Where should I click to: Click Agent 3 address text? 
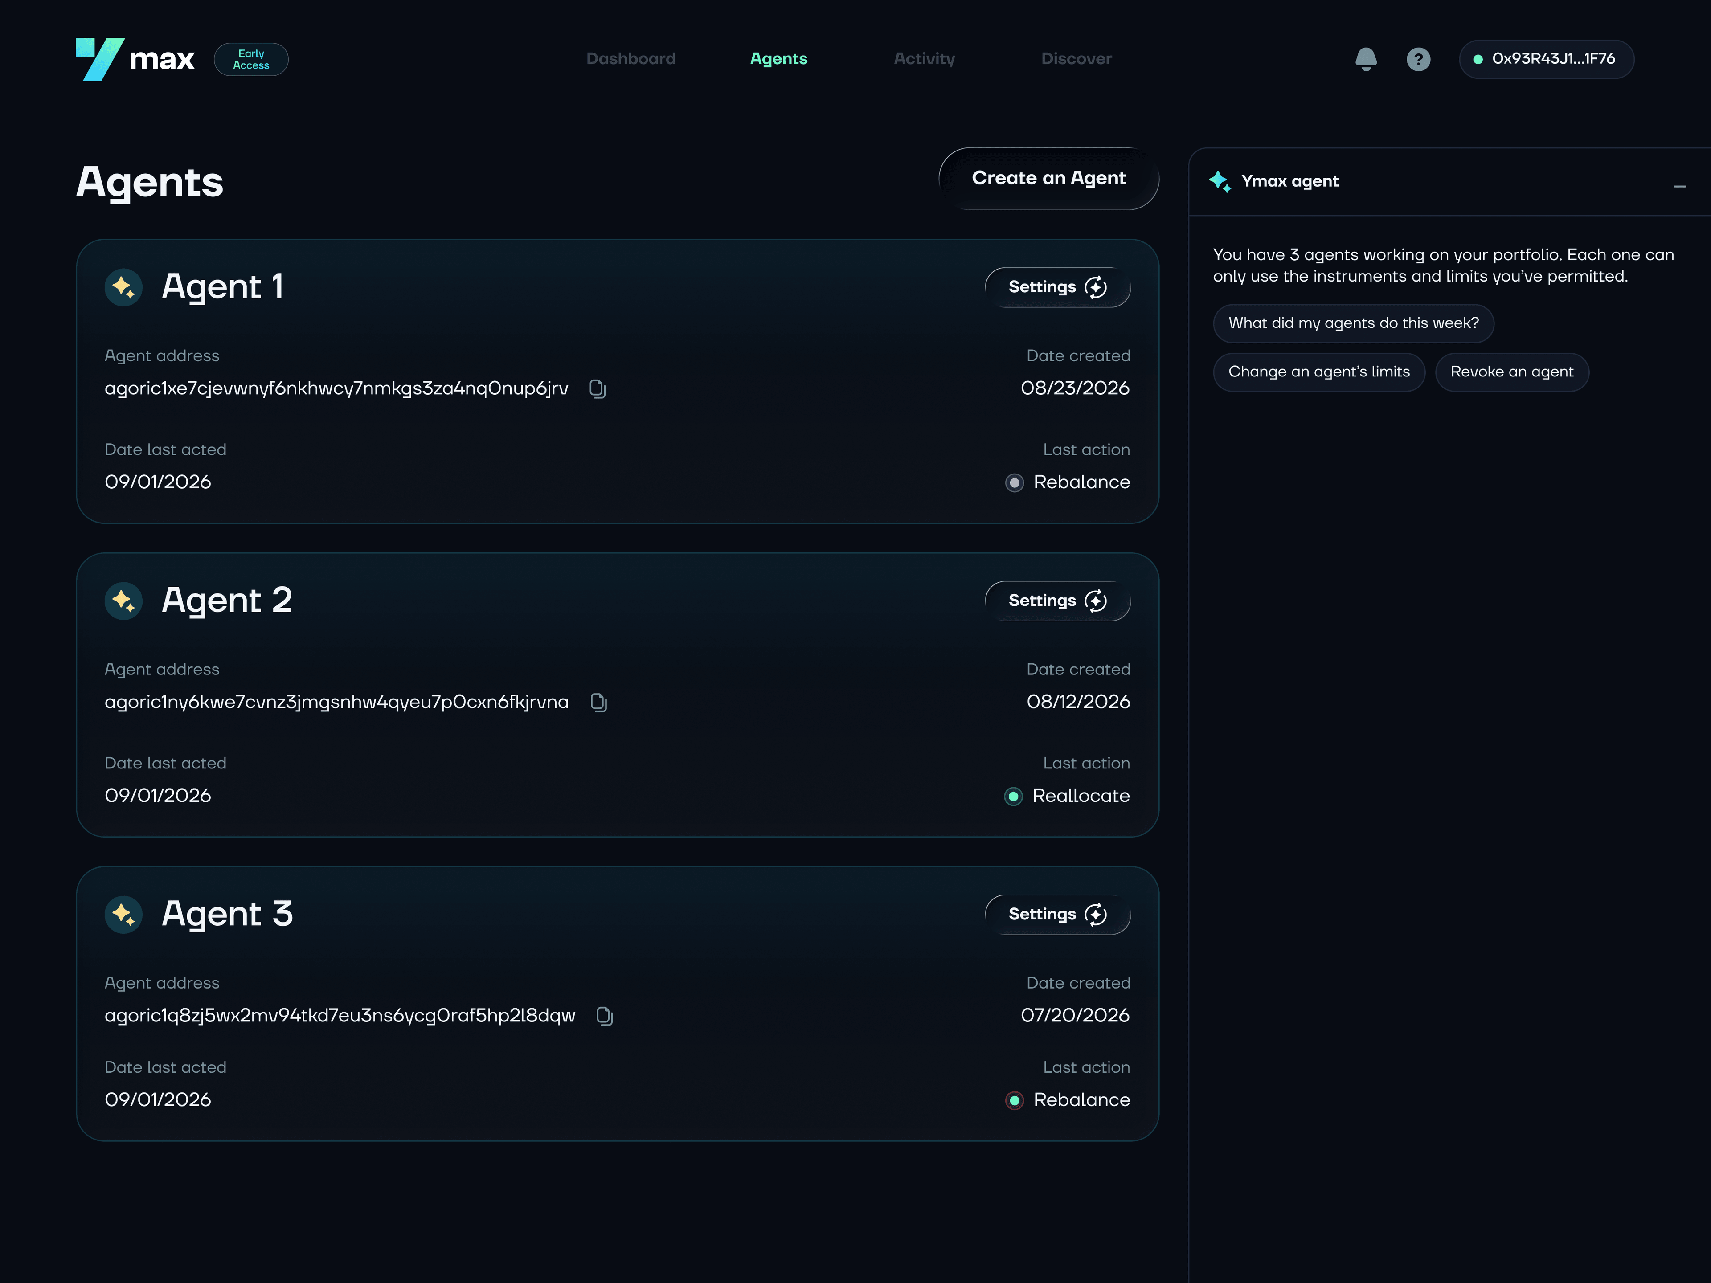click(x=340, y=1015)
